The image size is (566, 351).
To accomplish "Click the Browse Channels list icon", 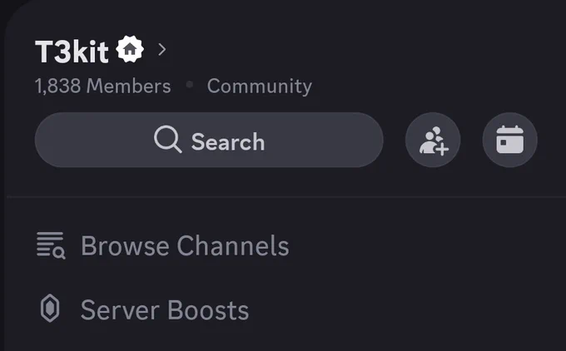I will (x=51, y=245).
